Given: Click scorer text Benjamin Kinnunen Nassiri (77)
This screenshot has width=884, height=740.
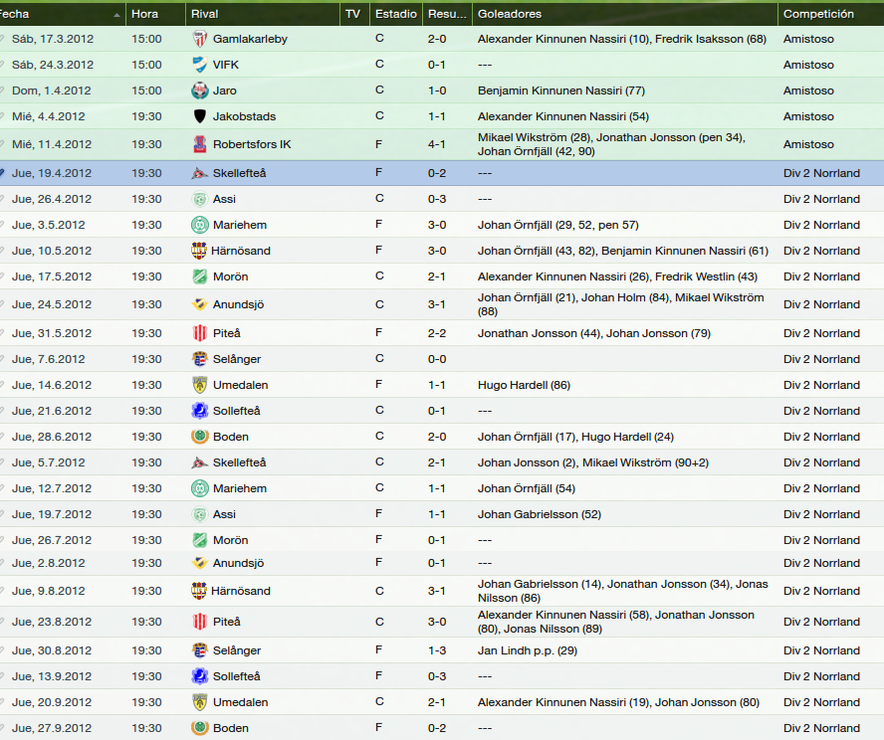Looking at the screenshot, I should (x=560, y=91).
